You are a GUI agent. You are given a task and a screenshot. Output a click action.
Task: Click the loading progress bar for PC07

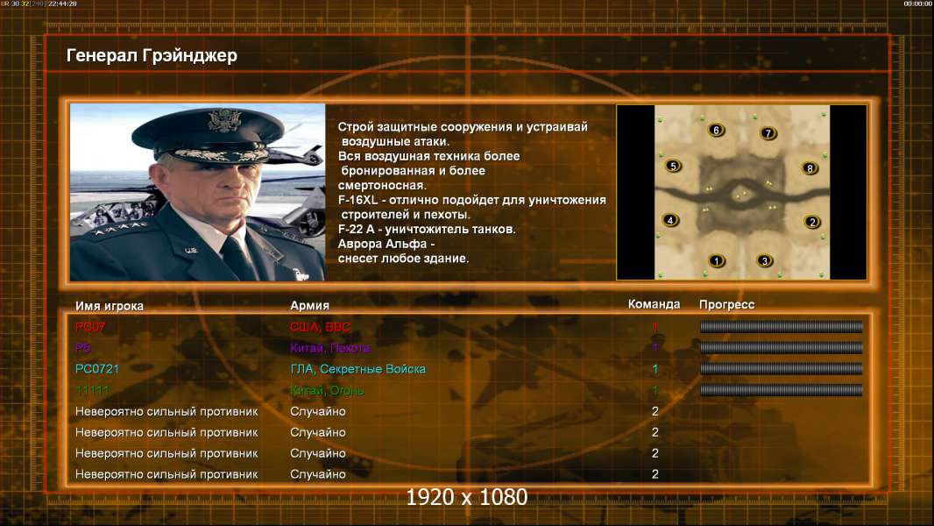pyautogui.click(x=781, y=326)
